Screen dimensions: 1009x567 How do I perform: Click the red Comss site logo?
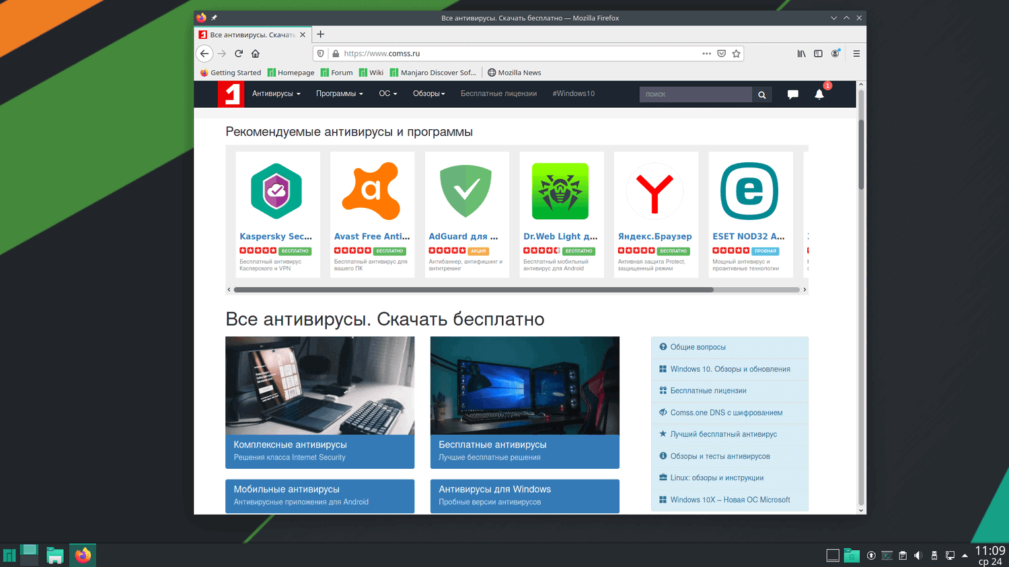[231, 94]
